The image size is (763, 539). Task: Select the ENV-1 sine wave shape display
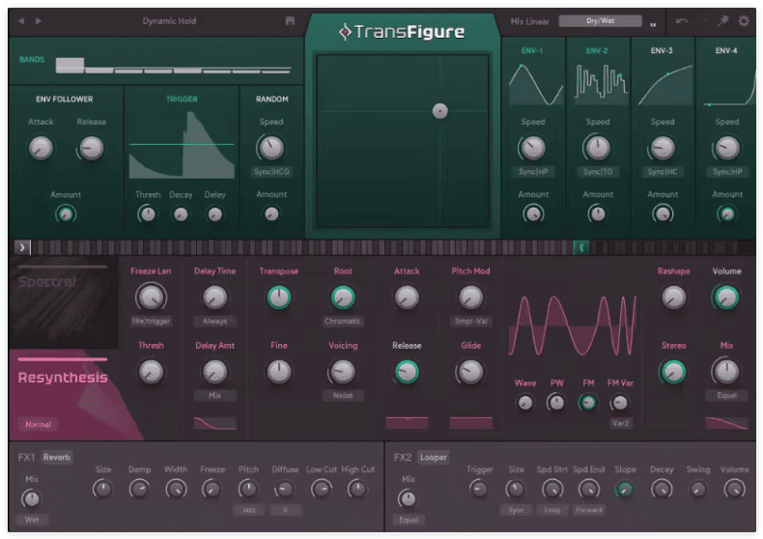click(x=536, y=84)
